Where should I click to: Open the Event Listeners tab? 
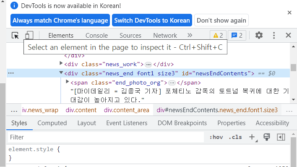[x=127, y=123]
